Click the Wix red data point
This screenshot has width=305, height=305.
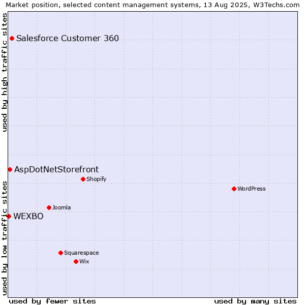click(x=76, y=262)
